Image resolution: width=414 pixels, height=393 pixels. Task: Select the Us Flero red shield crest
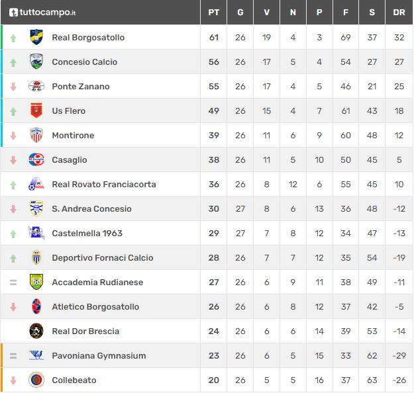(36, 110)
